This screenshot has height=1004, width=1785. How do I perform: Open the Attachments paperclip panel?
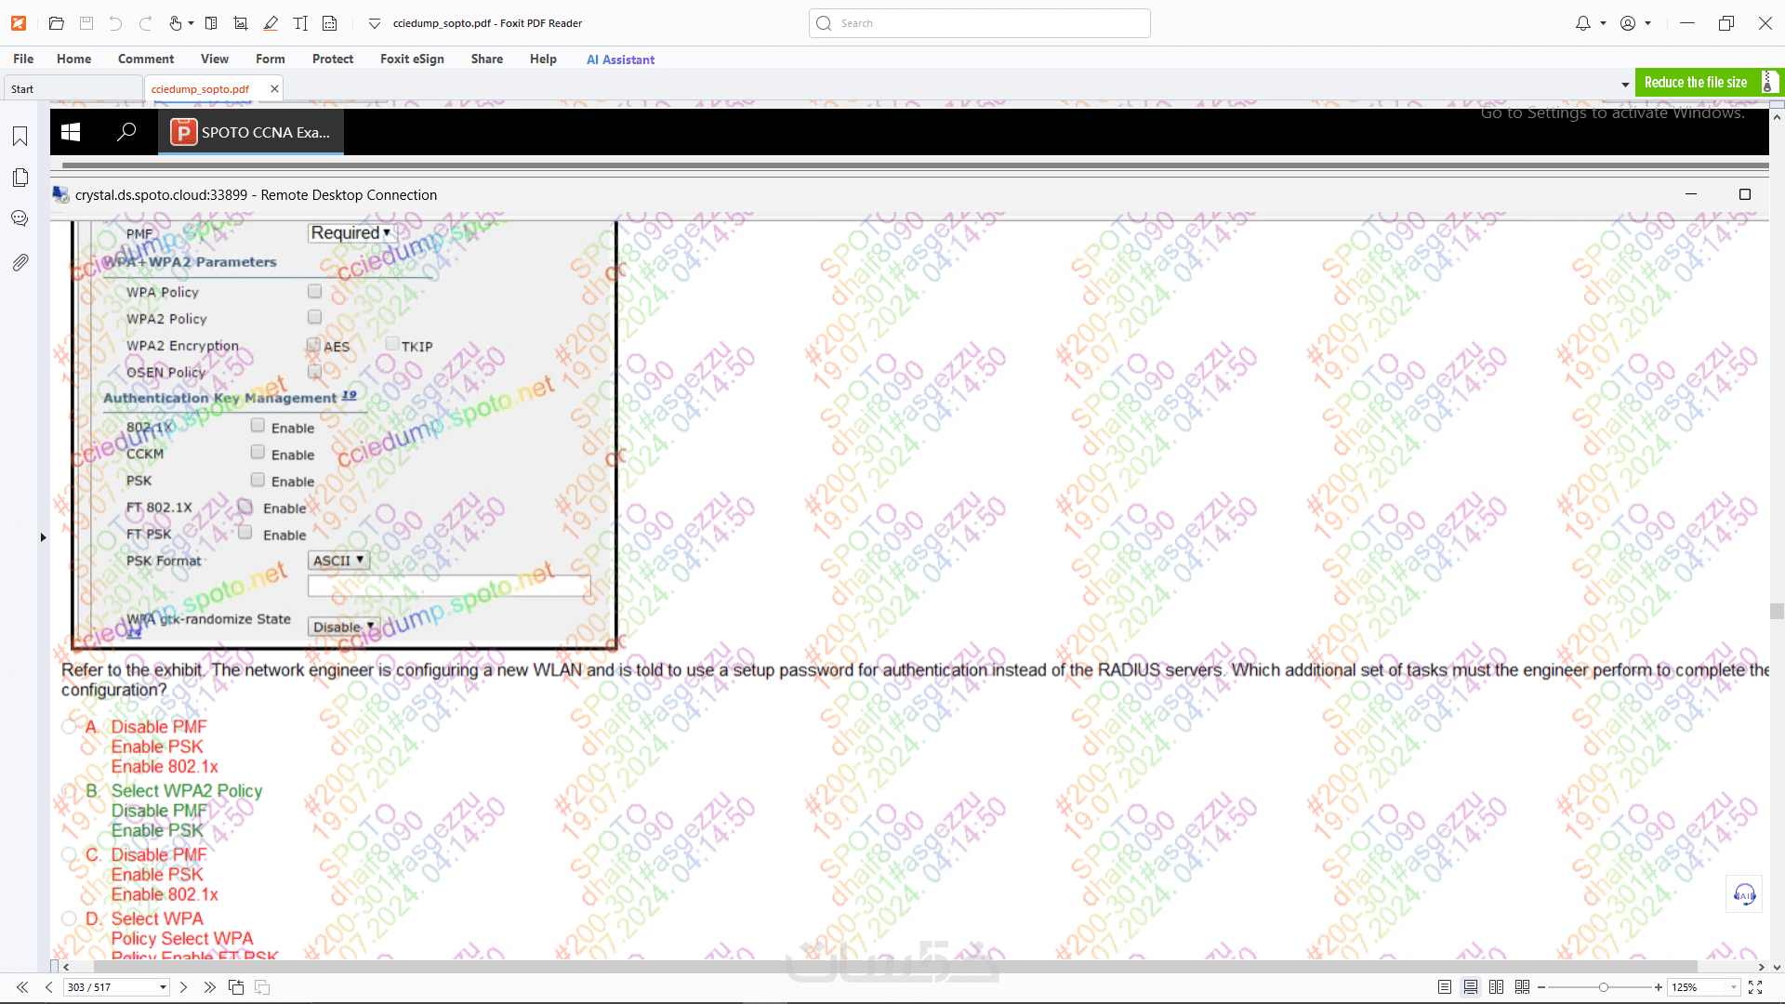20,263
